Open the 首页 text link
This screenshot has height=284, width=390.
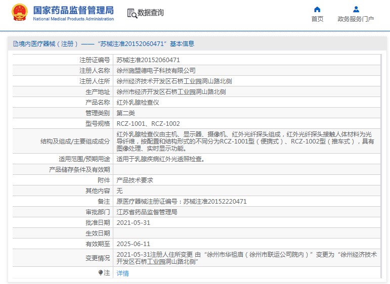[x=317, y=19]
